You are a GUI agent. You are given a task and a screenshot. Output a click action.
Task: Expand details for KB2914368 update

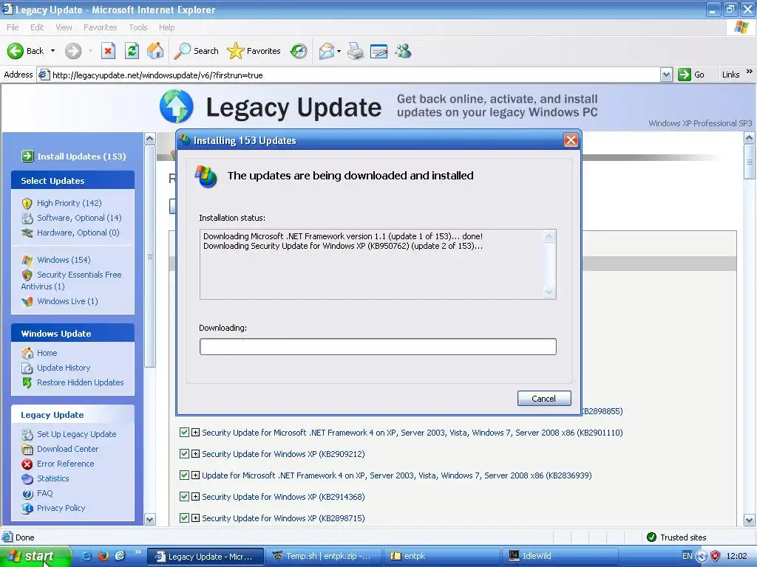195,497
